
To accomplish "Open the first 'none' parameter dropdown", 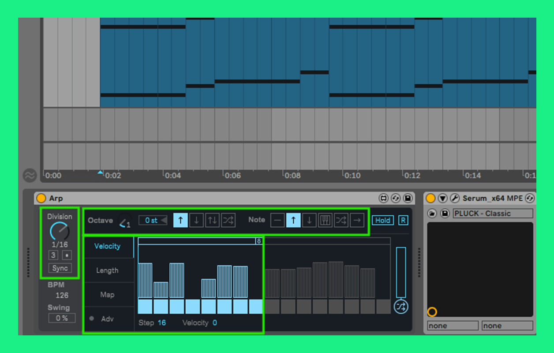I will point(453,326).
